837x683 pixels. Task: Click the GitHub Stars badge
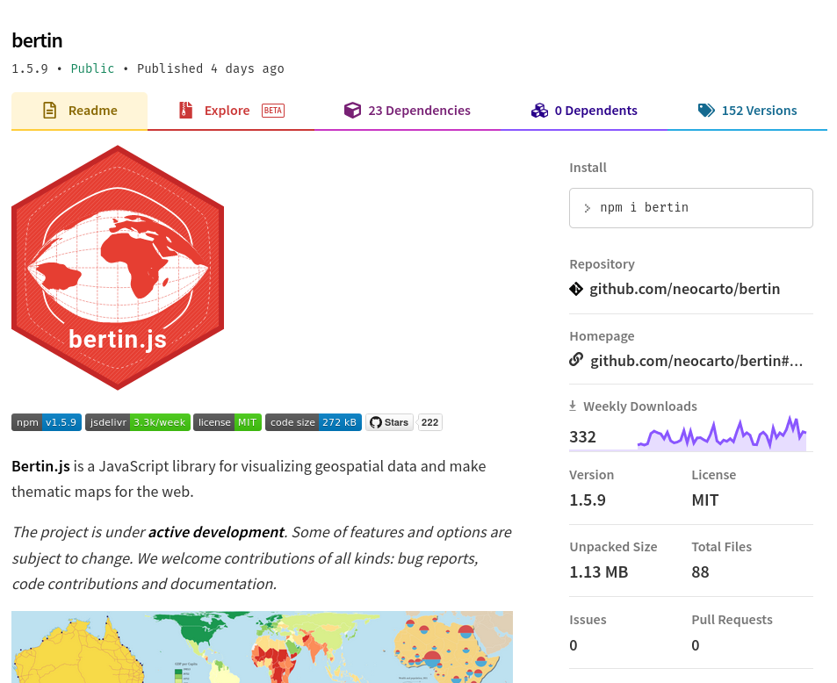(x=389, y=422)
